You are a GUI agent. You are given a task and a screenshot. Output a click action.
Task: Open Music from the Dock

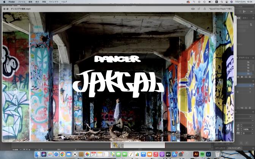pyautogui.click(x=156, y=154)
